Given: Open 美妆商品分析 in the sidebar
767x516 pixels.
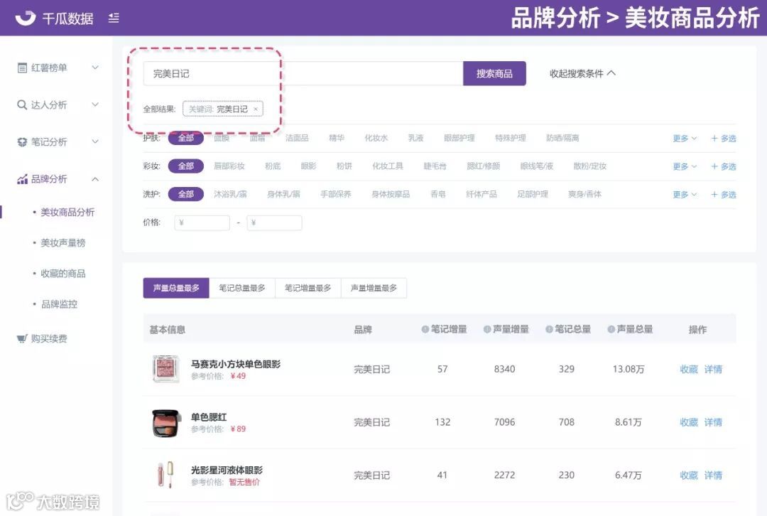Looking at the screenshot, I should tap(67, 212).
